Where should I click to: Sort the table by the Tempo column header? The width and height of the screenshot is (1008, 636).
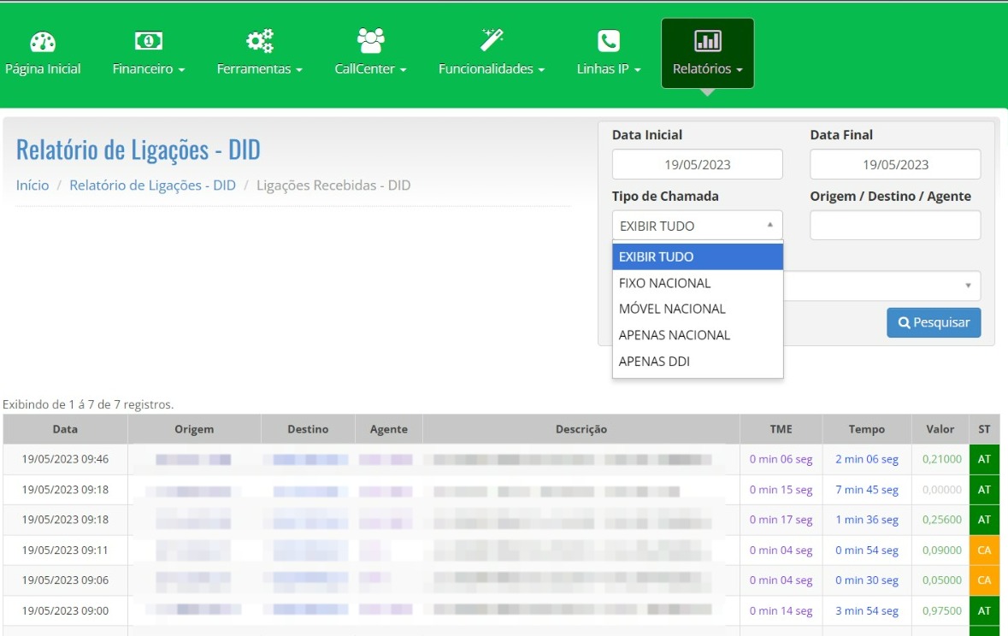click(866, 429)
